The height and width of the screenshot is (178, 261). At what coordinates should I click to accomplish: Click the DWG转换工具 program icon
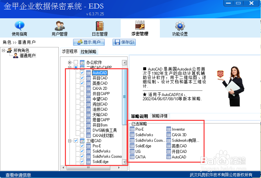88,130
